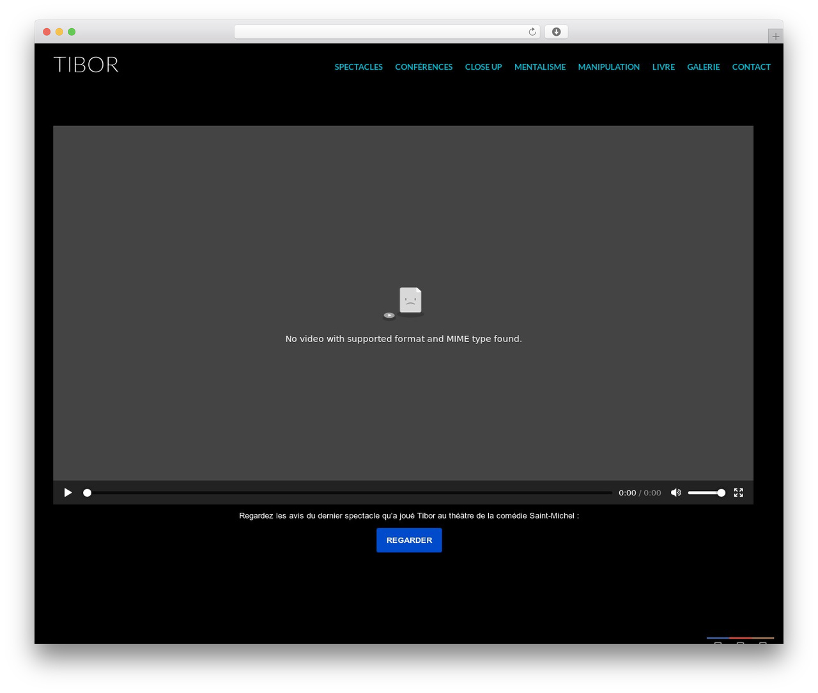
Task: View the Galerie page
Action: (703, 66)
